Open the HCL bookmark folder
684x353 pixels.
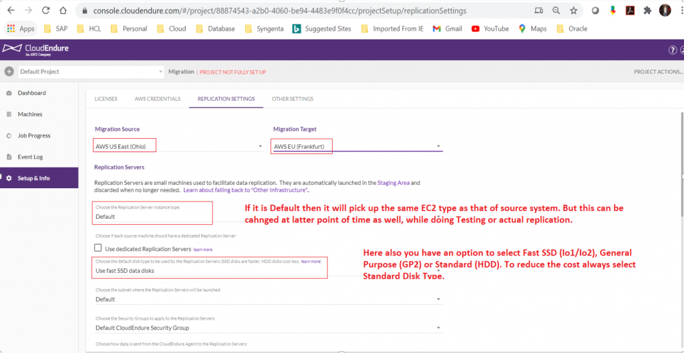point(89,29)
